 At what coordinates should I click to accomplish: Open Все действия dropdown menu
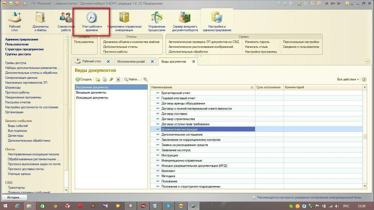(348, 79)
